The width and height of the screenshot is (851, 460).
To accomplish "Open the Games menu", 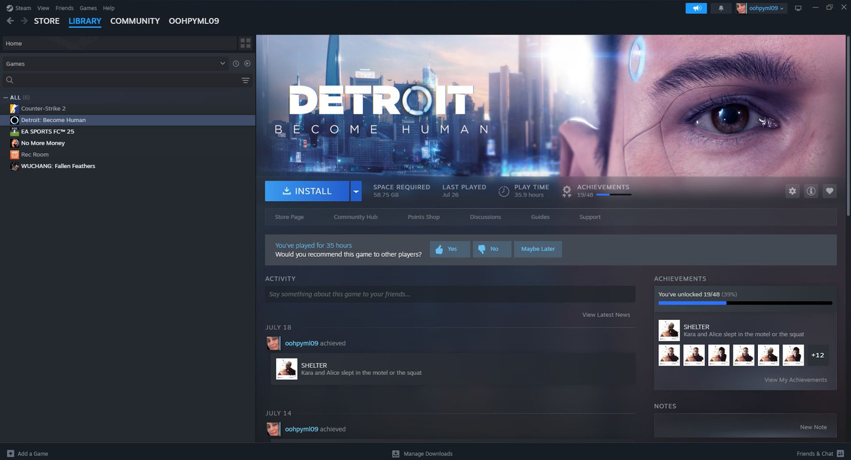I will point(88,8).
